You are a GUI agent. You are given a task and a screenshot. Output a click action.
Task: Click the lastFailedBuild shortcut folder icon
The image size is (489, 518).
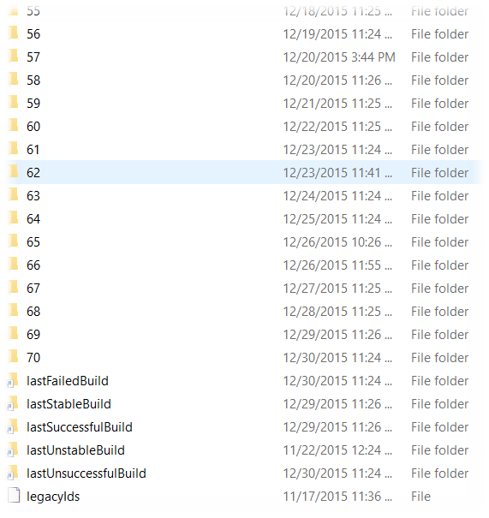pyautogui.click(x=13, y=380)
